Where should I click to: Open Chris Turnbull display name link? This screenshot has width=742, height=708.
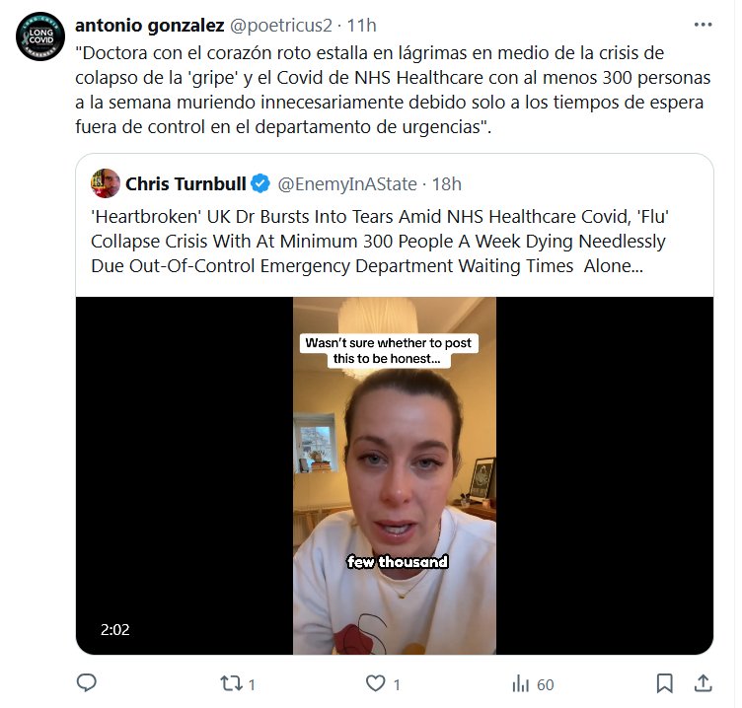click(x=185, y=183)
